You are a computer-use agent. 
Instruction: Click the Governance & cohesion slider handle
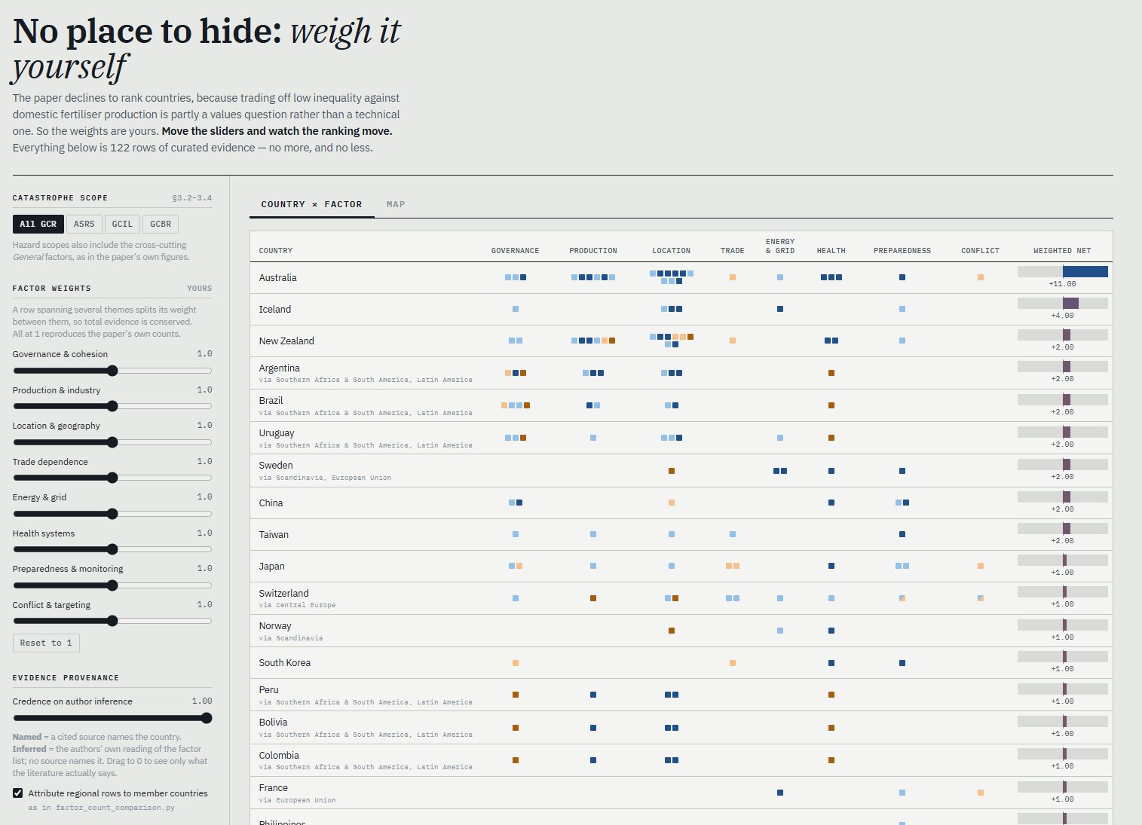(112, 371)
